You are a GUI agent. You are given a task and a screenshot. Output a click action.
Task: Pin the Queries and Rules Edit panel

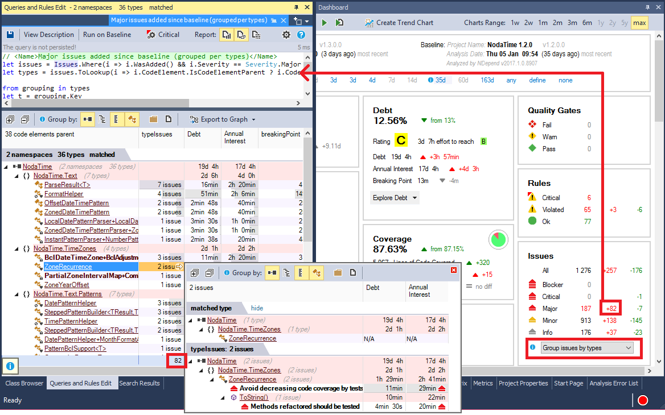pos(297,7)
